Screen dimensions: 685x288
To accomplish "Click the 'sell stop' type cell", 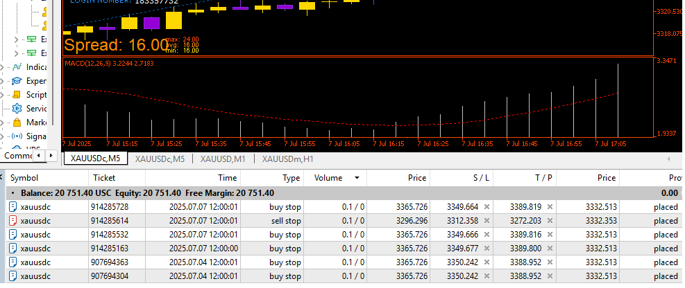I will click(x=272, y=221).
